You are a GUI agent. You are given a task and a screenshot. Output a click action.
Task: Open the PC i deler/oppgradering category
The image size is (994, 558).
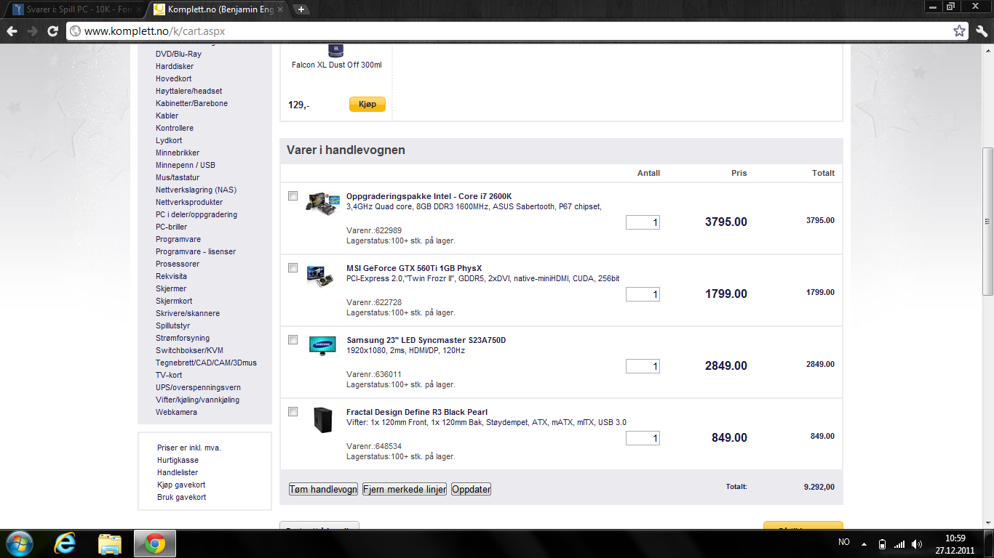coord(196,214)
